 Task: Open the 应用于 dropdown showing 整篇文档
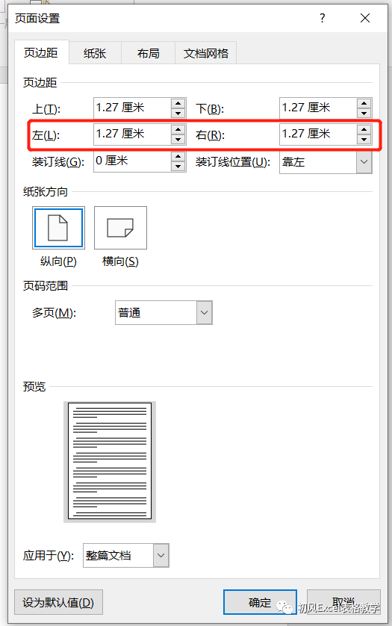click(126, 555)
